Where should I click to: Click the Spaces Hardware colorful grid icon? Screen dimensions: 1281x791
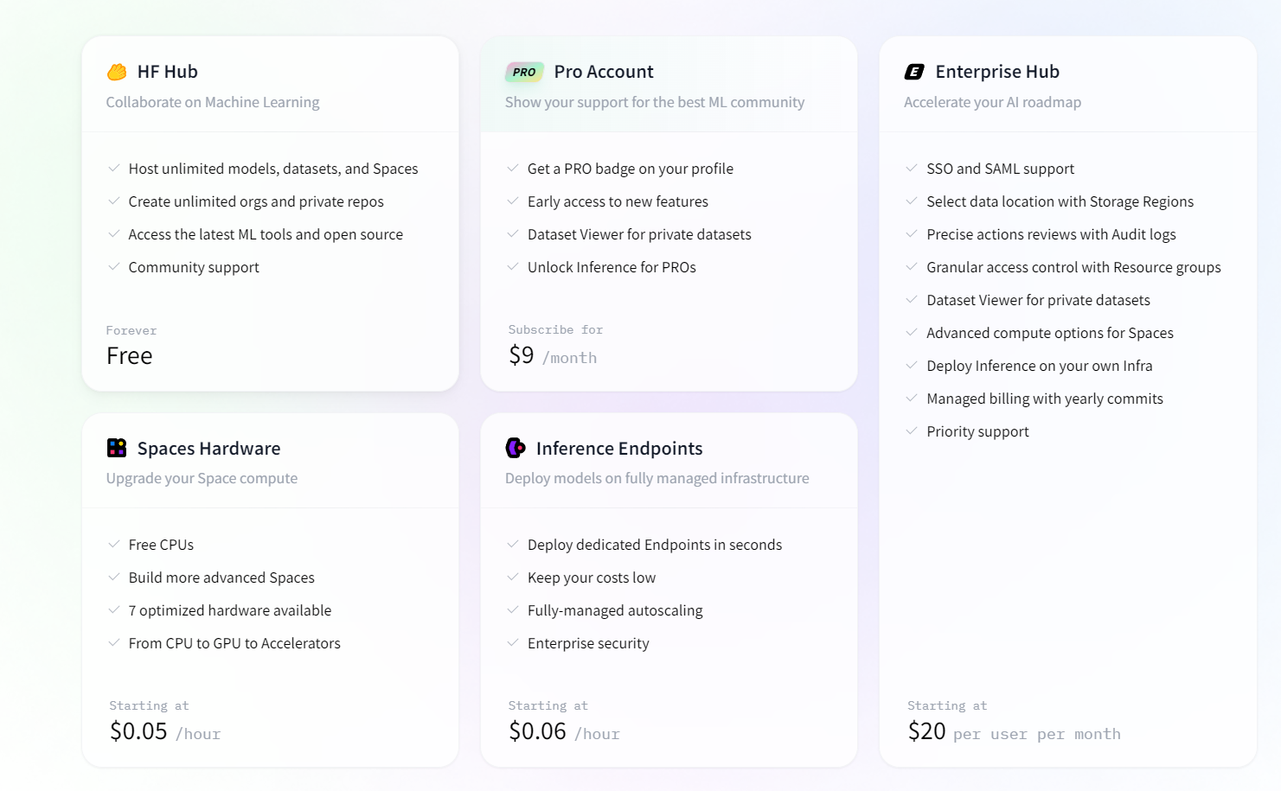pos(117,448)
